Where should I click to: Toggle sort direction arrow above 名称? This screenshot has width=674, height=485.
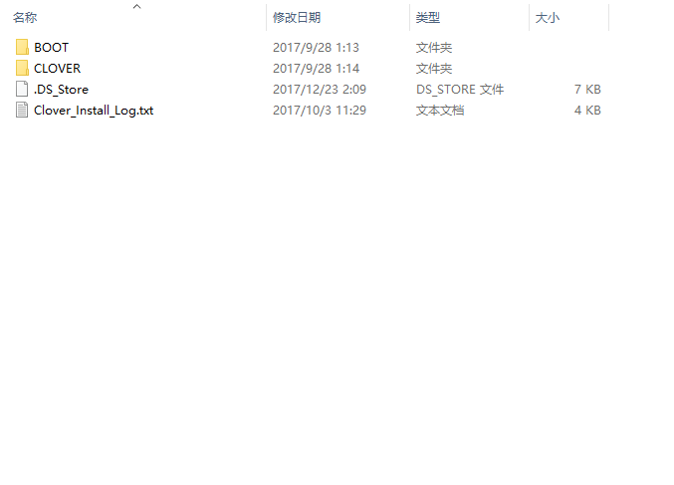tap(137, 6)
